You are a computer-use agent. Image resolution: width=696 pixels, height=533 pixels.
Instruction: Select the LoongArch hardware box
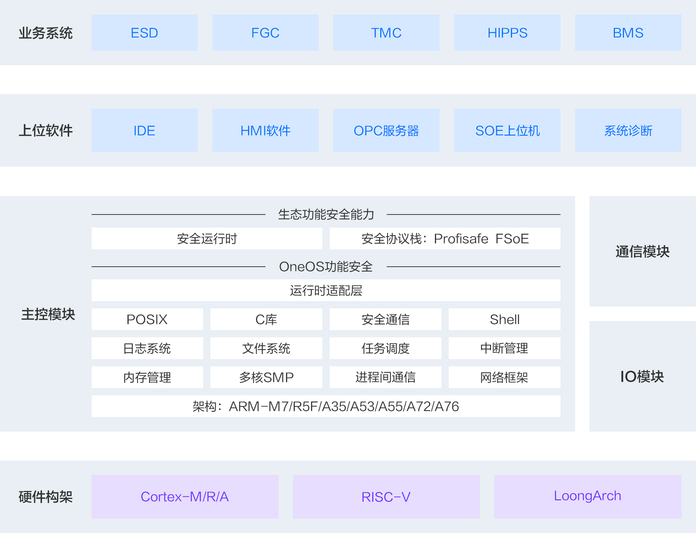coord(587,496)
